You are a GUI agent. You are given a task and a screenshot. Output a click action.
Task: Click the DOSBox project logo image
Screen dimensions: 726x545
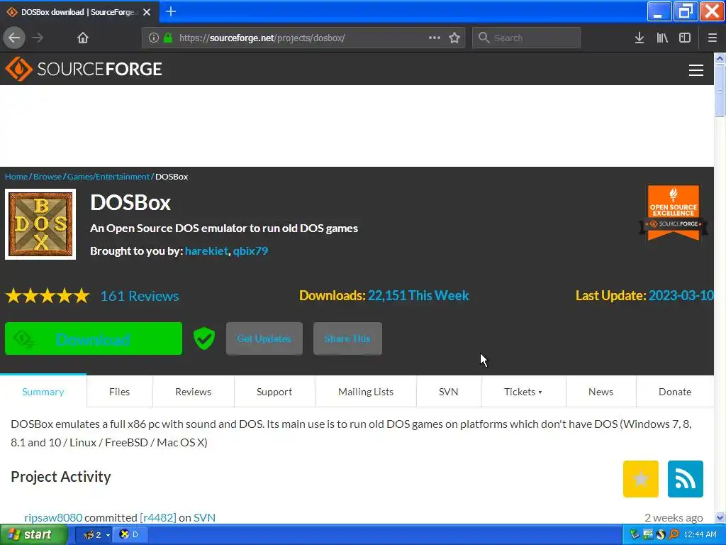coord(40,224)
